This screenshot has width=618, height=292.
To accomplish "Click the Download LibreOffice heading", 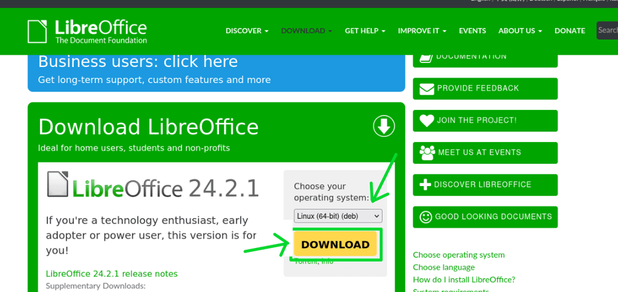I will tap(148, 128).
